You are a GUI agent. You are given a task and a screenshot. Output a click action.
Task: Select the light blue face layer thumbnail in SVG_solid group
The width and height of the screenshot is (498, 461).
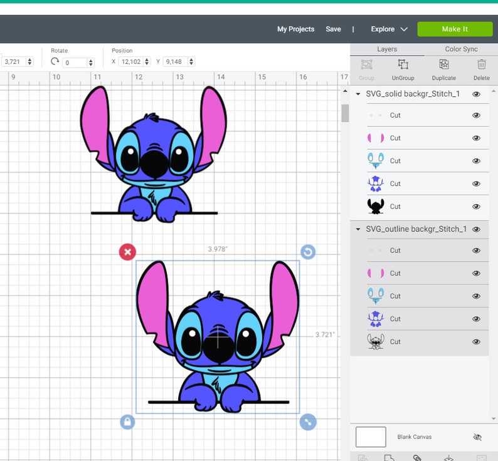376,161
